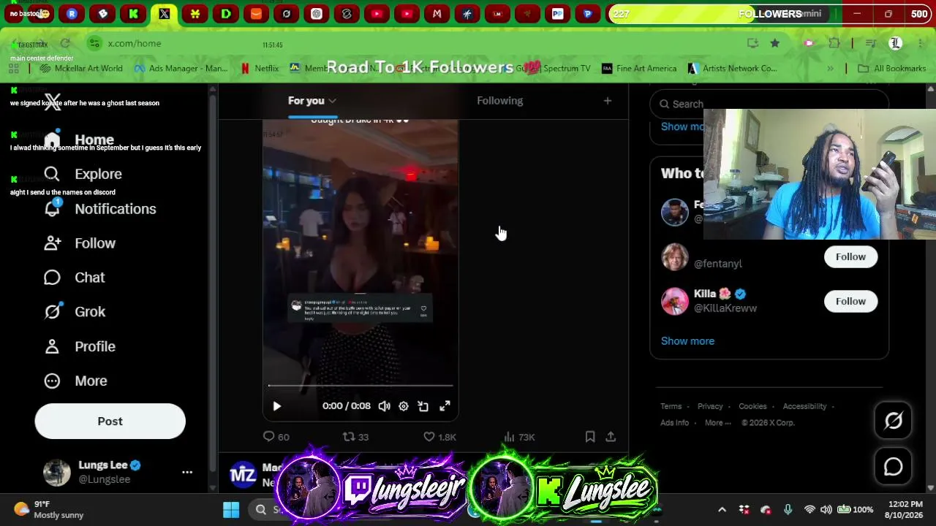Open the floating messages button
Viewport: 936px width, 526px height.
(893, 467)
